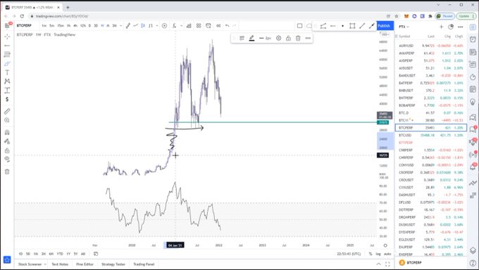This screenshot has width=479, height=270.
Task: Click the 22:53:43 (UTC) timezone clock
Action: [349, 254]
